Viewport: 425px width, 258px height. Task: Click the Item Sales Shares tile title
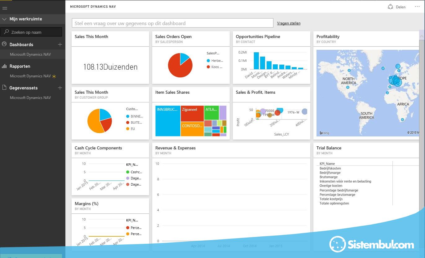(x=172, y=92)
